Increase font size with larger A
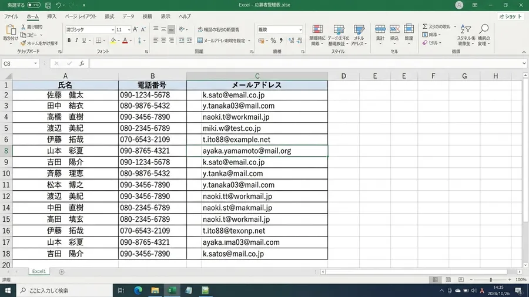529x297 pixels. [x=135, y=29]
